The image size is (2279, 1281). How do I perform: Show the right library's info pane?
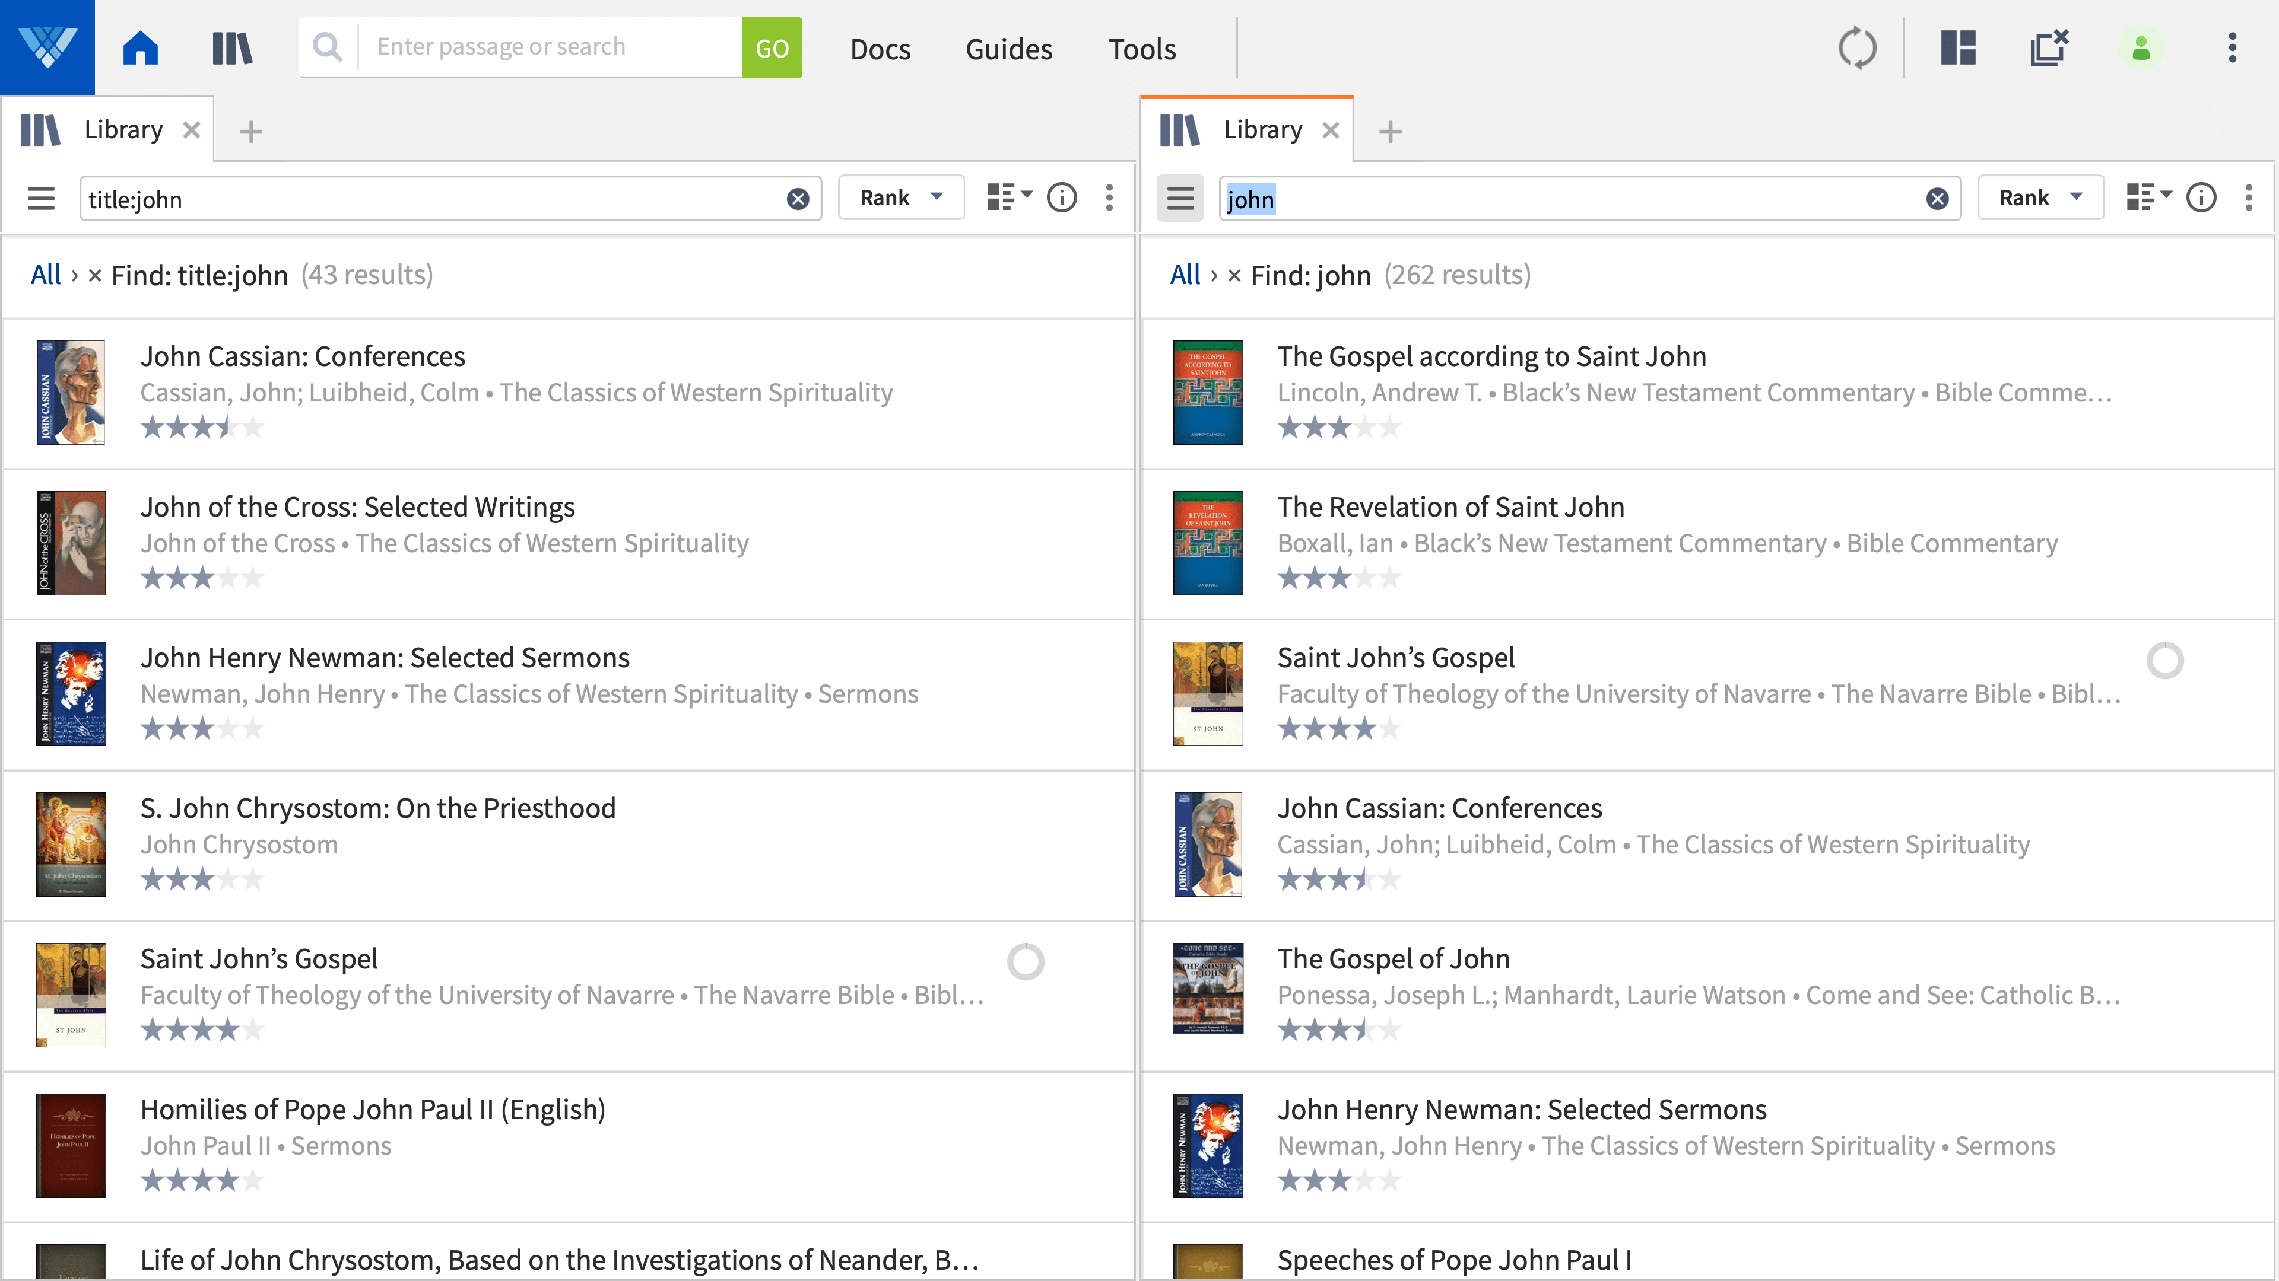pos(2201,197)
